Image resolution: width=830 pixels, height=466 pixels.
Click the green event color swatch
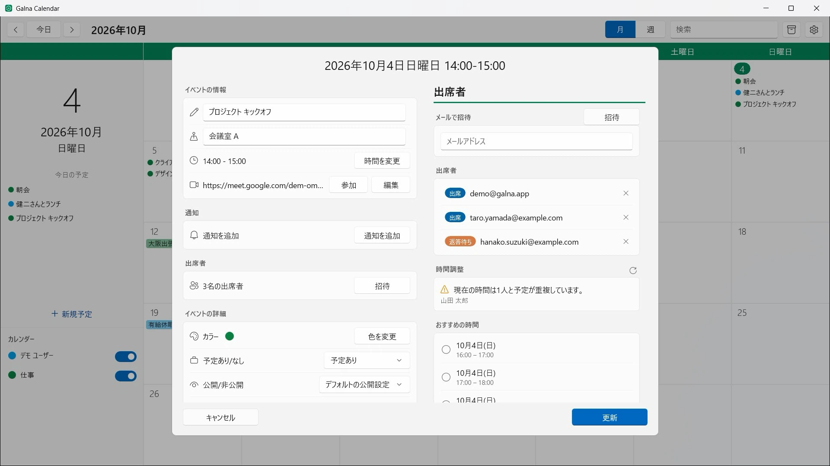click(230, 336)
